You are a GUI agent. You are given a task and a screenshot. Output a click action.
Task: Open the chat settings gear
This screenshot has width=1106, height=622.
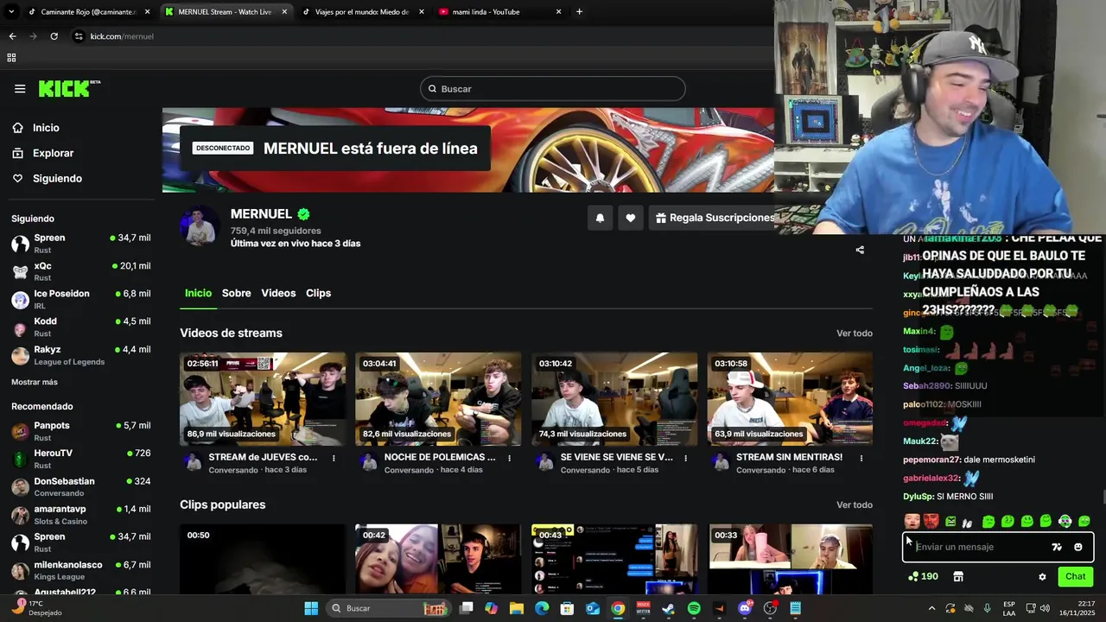click(x=1042, y=577)
